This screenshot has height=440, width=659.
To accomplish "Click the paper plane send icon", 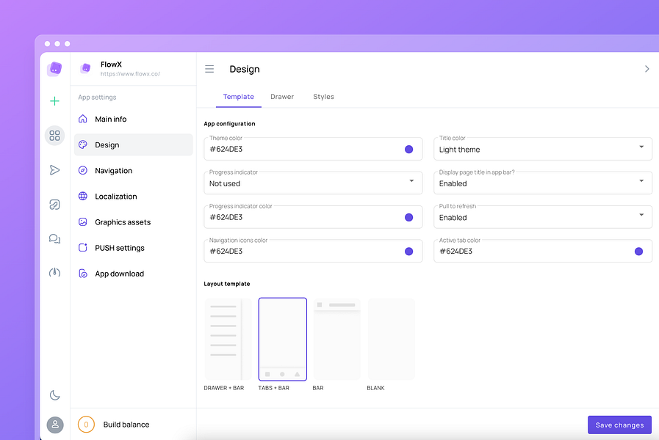I will [54, 170].
